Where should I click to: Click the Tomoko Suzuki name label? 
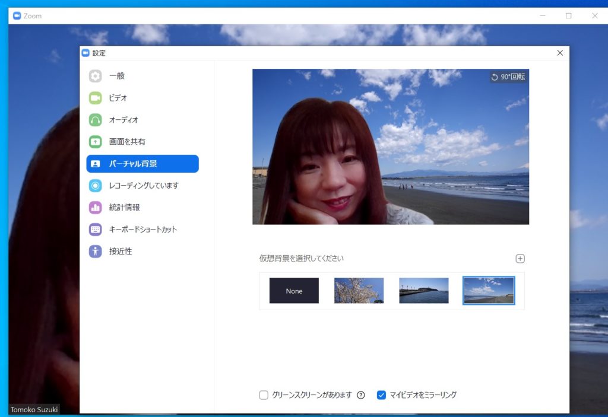tap(34, 409)
